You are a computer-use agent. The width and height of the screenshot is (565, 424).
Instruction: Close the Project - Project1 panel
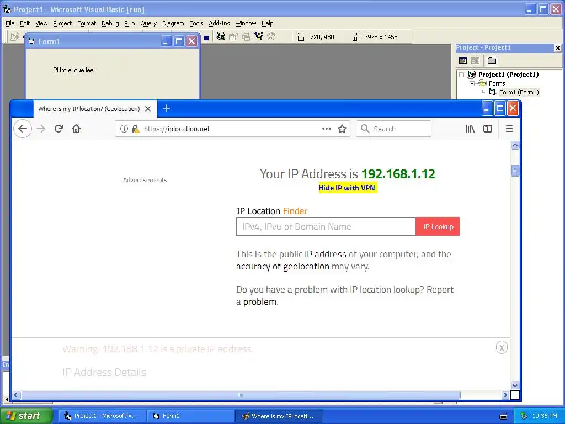557,47
